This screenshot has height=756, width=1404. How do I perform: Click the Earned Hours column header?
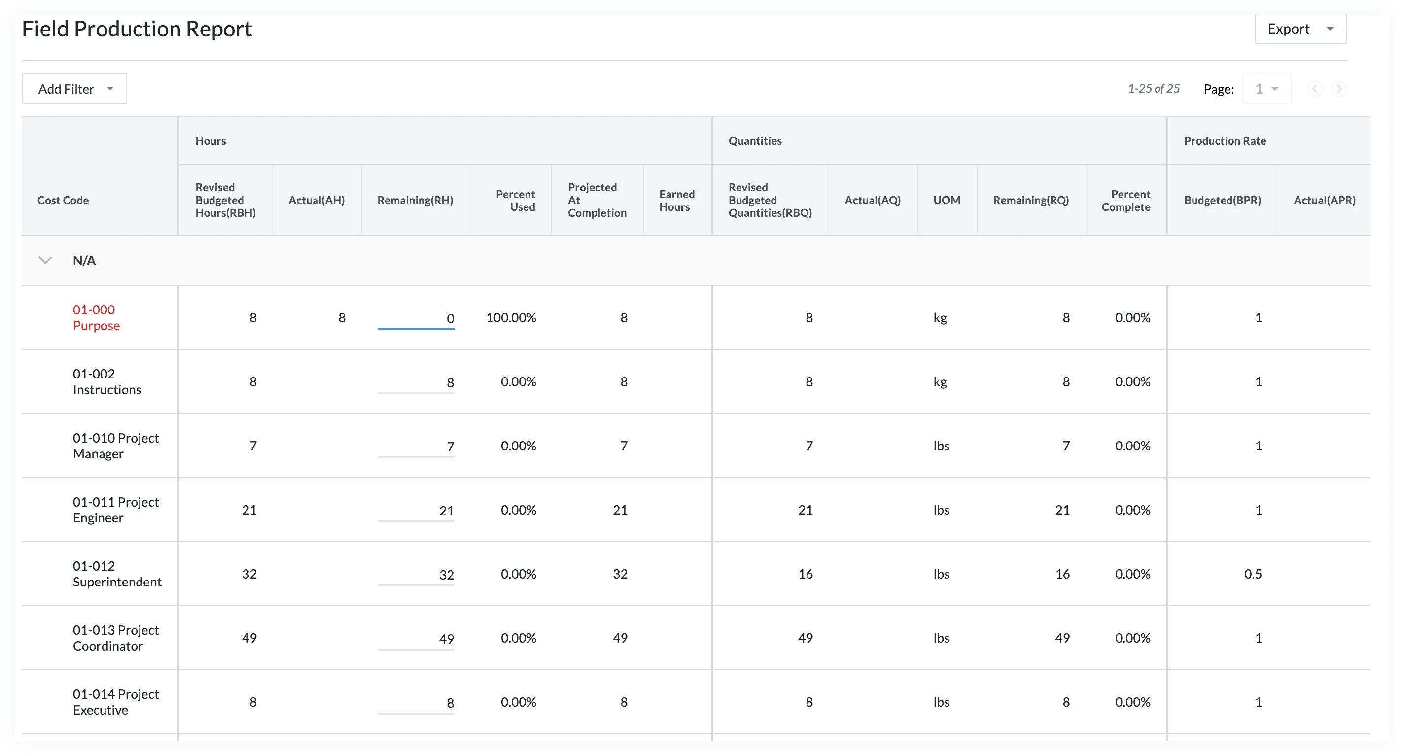(677, 201)
